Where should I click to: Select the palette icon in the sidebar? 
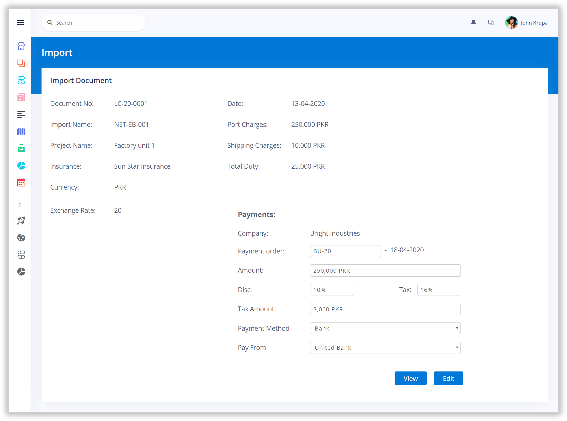pyautogui.click(x=21, y=238)
